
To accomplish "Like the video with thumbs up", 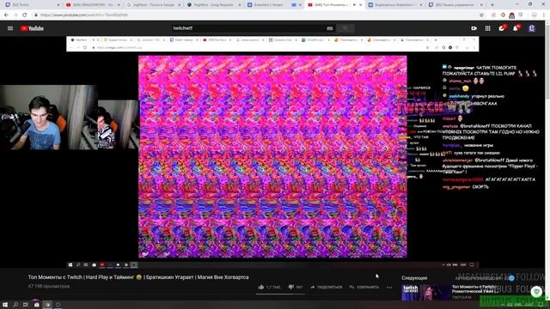I will click(x=269, y=287).
